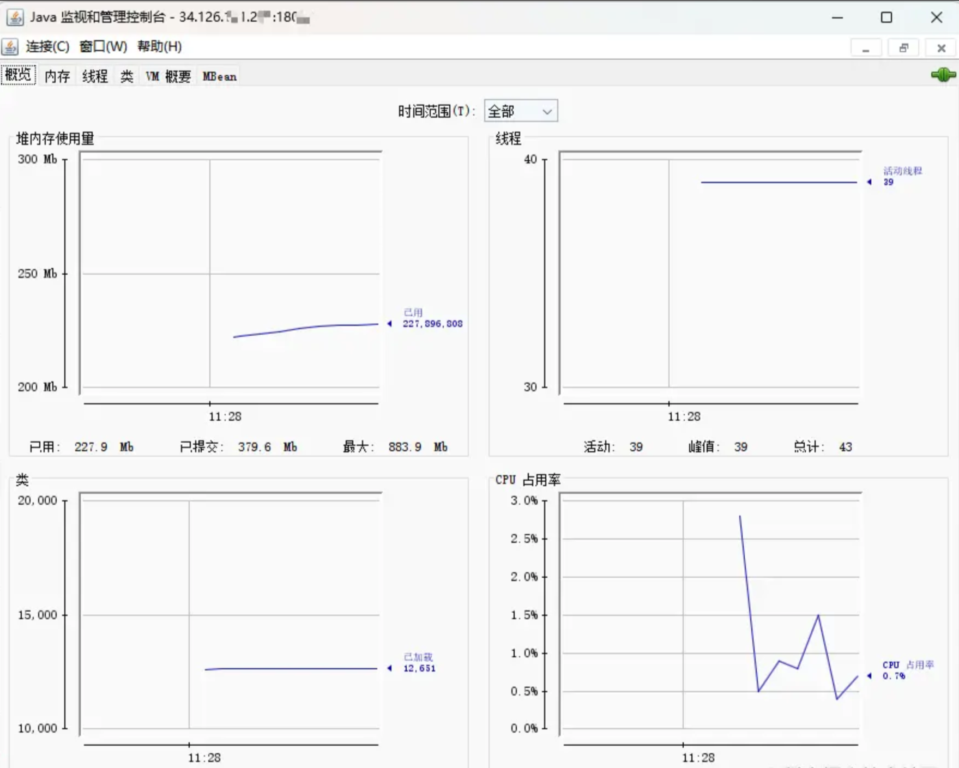Image resolution: width=959 pixels, height=768 pixels.
Task: Click the Java icon in the title bar
Action: pos(15,17)
